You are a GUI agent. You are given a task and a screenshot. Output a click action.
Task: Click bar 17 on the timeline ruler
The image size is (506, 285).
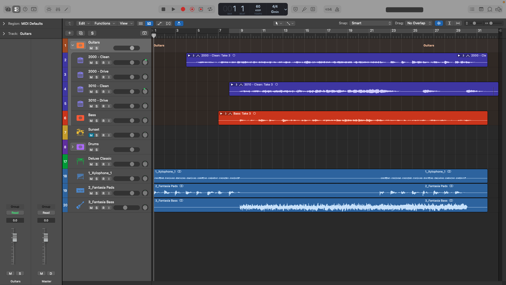(x=329, y=31)
